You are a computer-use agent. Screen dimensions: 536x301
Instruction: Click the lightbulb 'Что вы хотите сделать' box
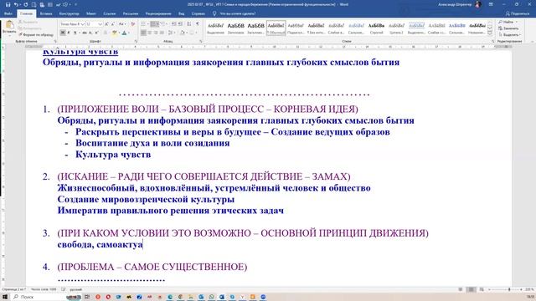(x=234, y=13)
